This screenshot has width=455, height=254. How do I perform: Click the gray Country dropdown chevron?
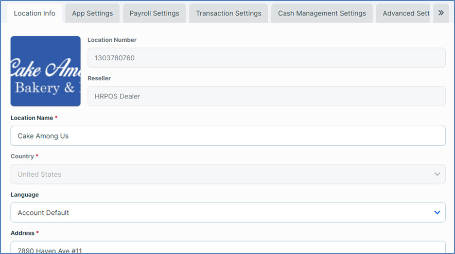pos(437,174)
